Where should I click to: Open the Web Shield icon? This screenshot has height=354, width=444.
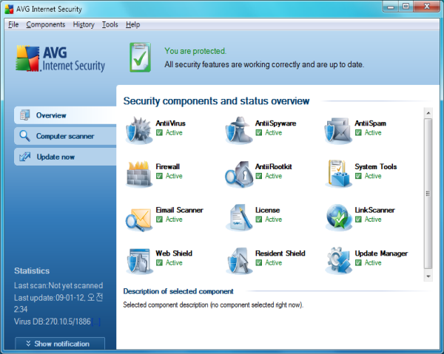(x=138, y=261)
